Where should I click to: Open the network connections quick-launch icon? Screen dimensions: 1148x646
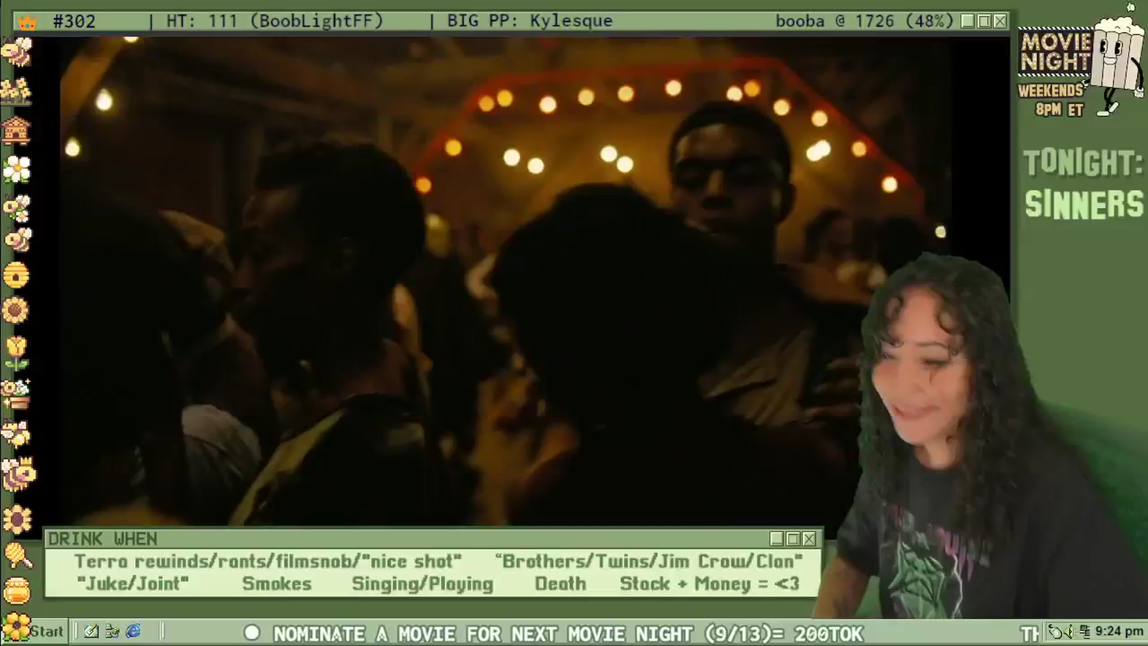112,631
